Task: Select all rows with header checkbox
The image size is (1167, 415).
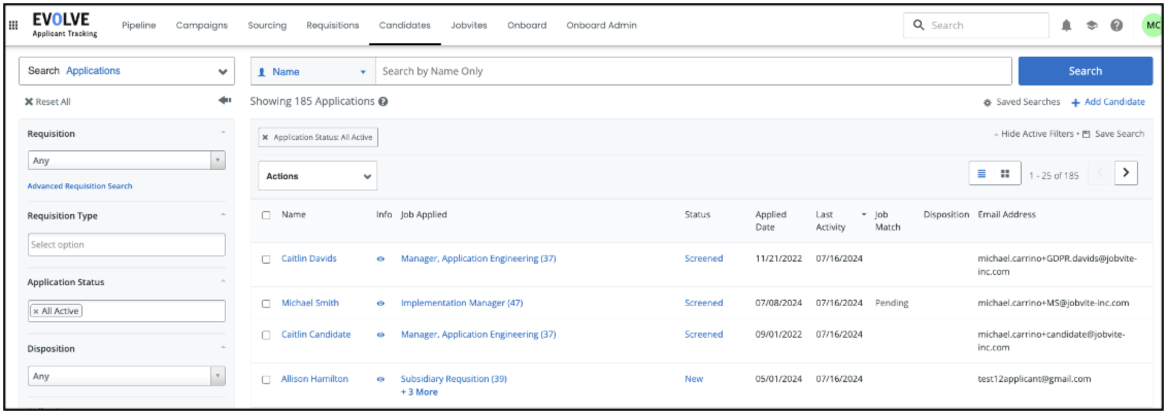Action: [266, 215]
